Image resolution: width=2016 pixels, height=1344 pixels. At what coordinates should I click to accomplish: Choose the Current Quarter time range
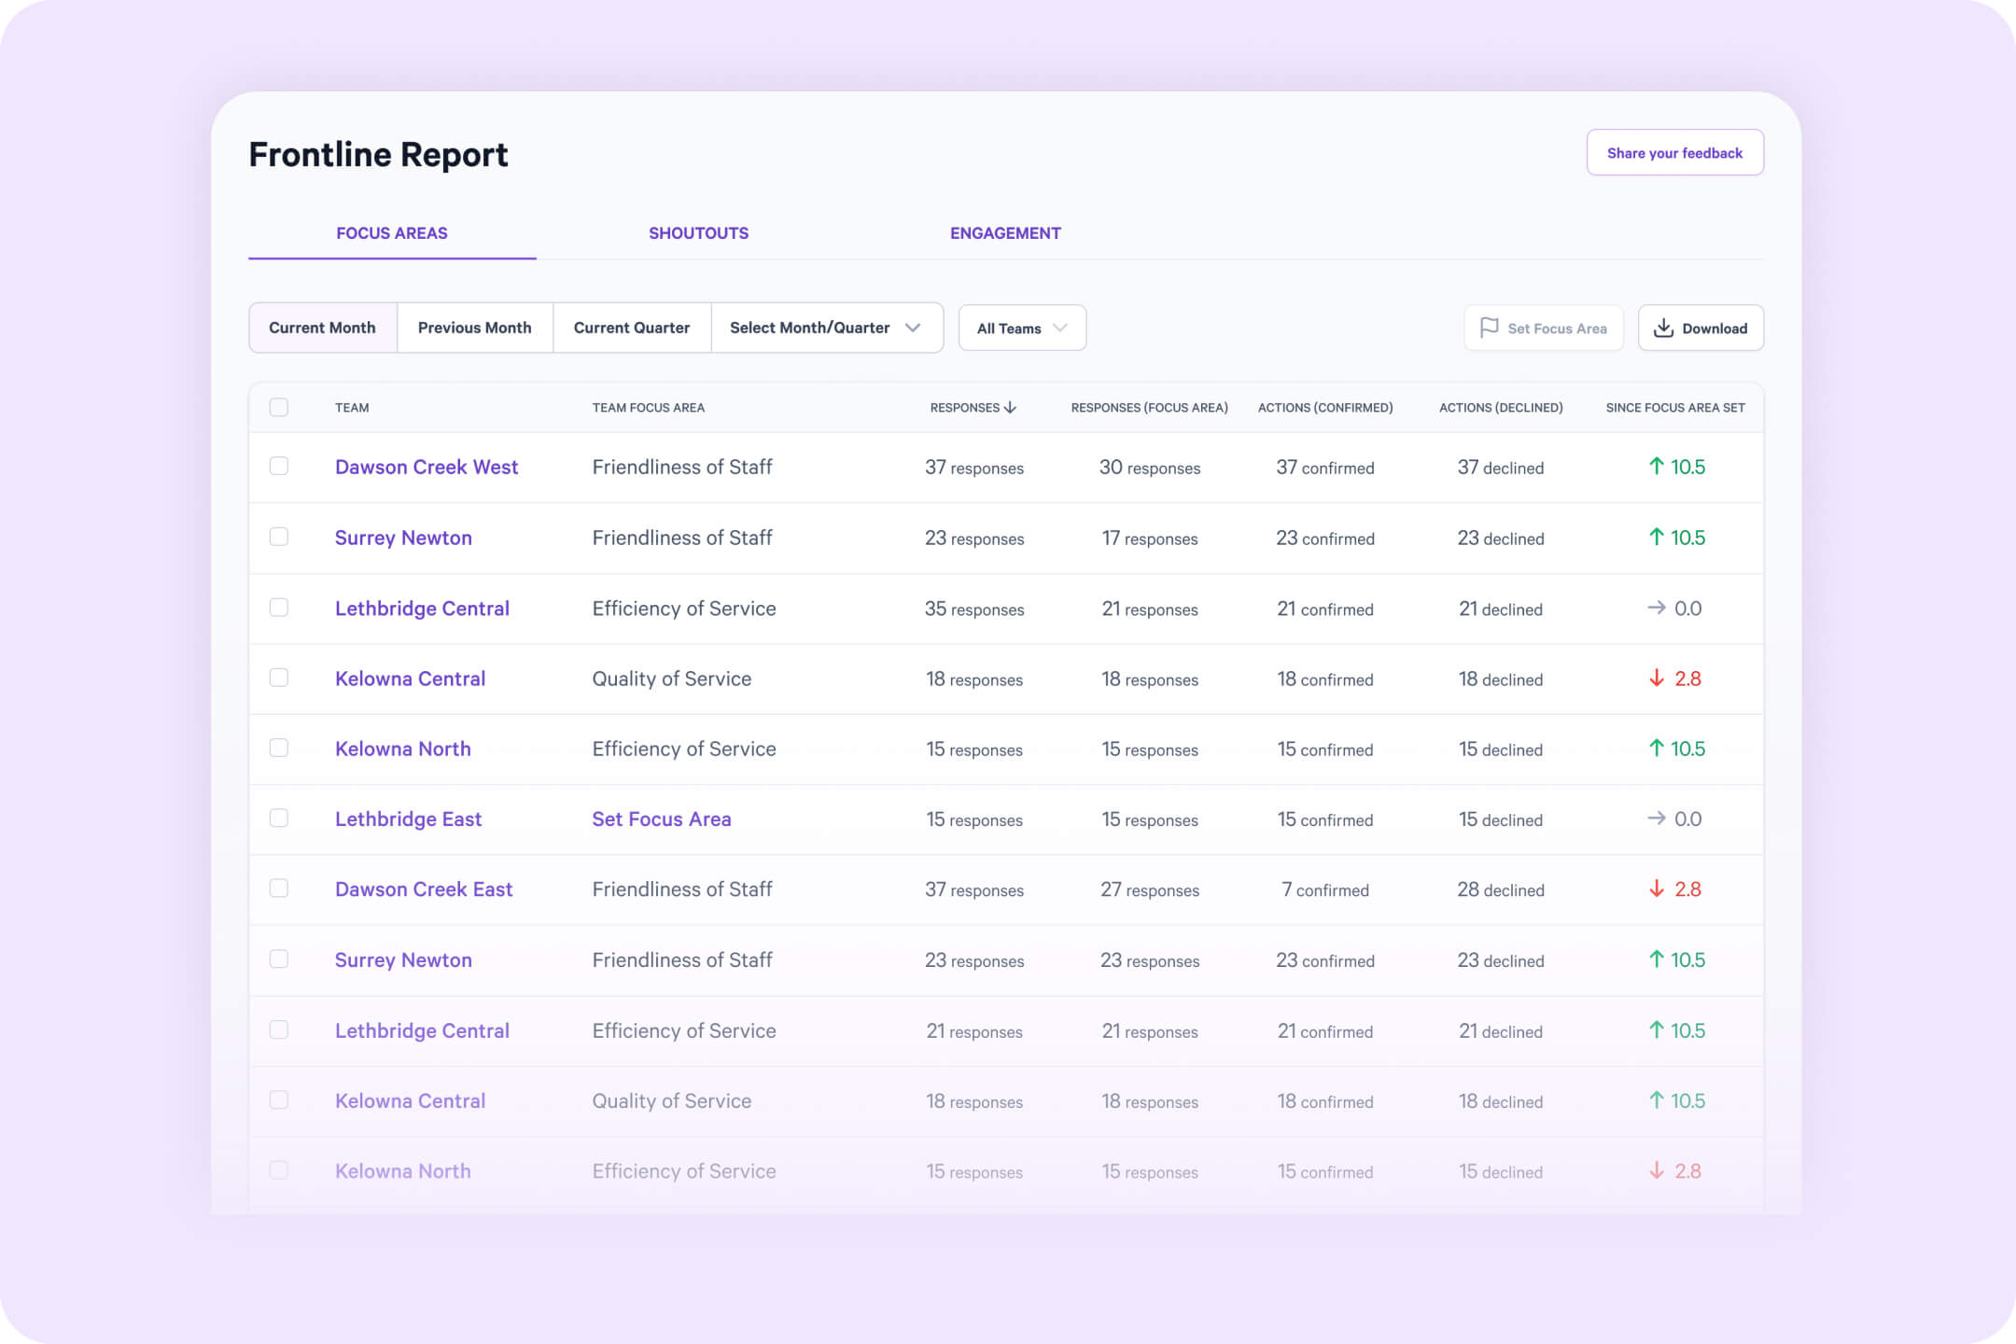pos(631,328)
